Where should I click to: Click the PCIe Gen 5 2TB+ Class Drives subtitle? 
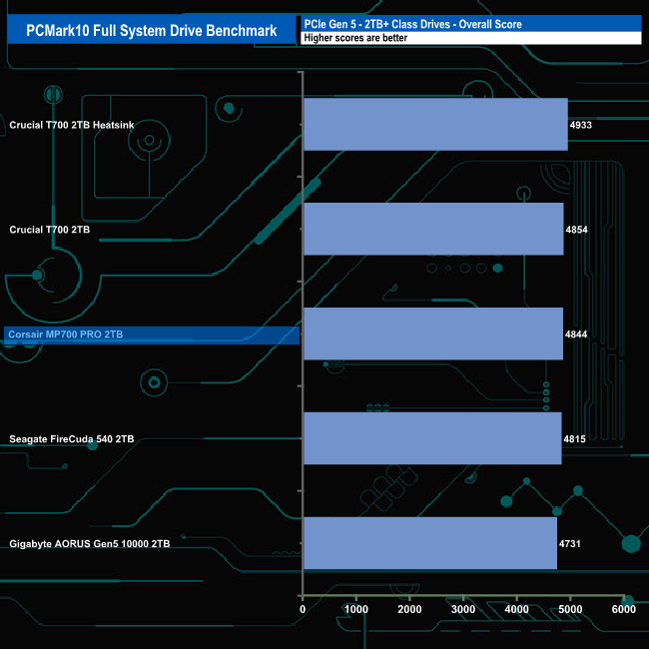(x=412, y=24)
